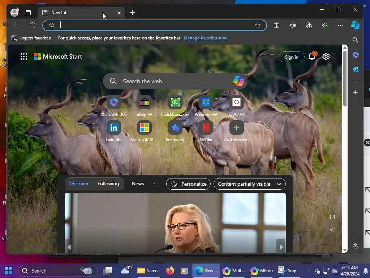370x278 pixels.
Task: Switch to the Discover tab
Action: pos(79,184)
